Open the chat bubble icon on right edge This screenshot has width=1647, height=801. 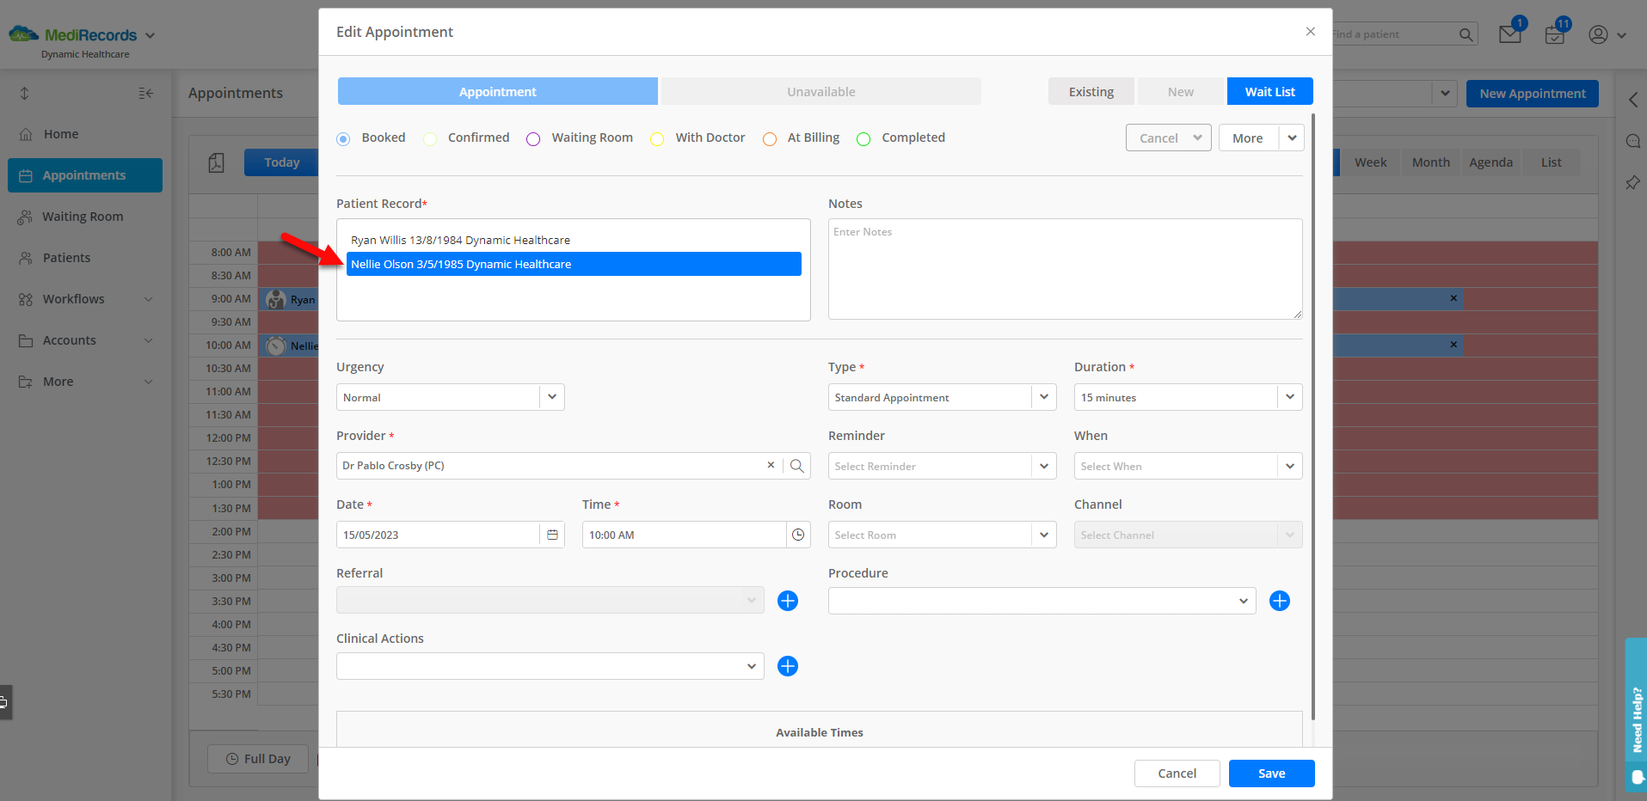[x=1633, y=141]
